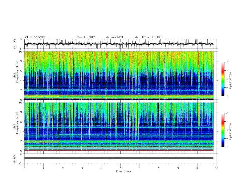Click the -7 value on ch.2 colorbar
Image resolution: width=244 pixels, height=189 pixels.
coord(227,147)
